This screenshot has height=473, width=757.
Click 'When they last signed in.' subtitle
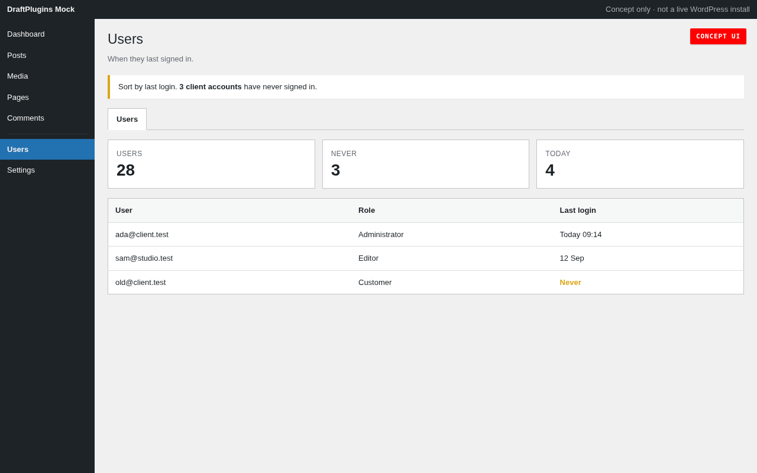pos(151,59)
